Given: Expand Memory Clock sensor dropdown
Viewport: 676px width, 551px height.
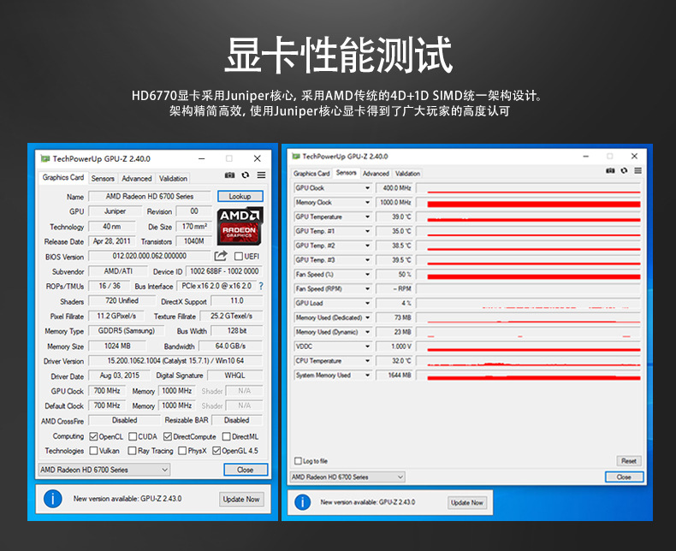Looking at the screenshot, I should 367,202.
